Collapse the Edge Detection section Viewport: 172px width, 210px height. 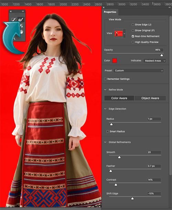click(x=105, y=109)
